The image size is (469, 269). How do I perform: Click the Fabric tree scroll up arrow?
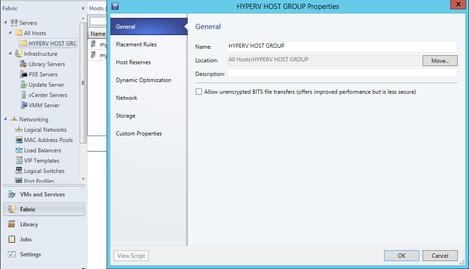[83, 18]
